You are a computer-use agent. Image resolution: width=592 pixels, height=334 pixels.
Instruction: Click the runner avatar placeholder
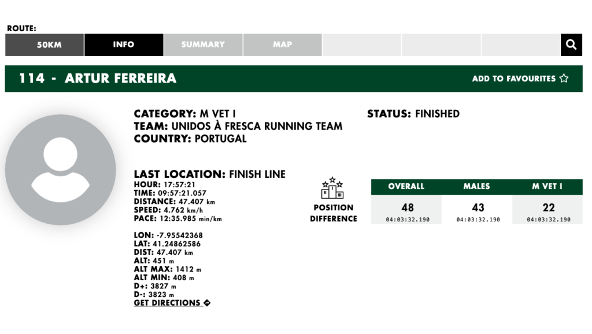click(x=60, y=170)
